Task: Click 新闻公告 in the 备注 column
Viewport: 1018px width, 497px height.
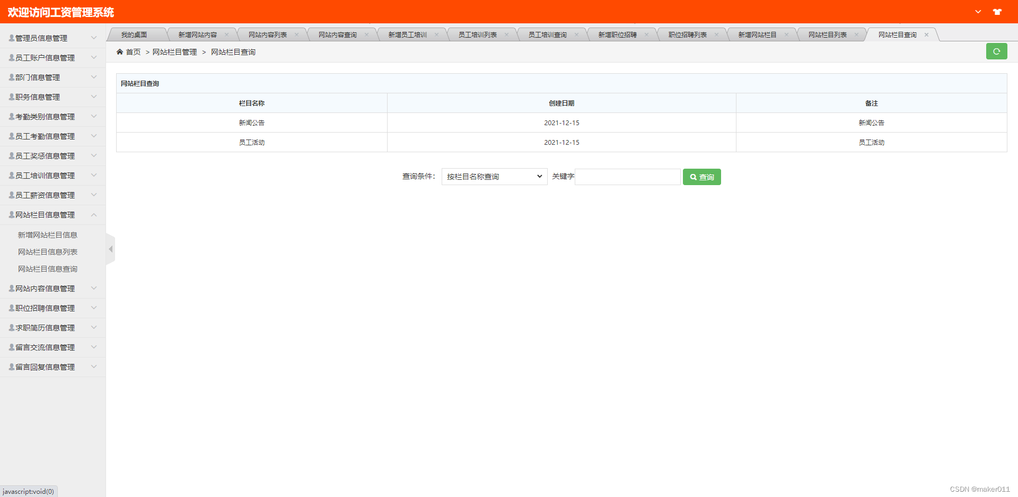Action: (x=872, y=123)
